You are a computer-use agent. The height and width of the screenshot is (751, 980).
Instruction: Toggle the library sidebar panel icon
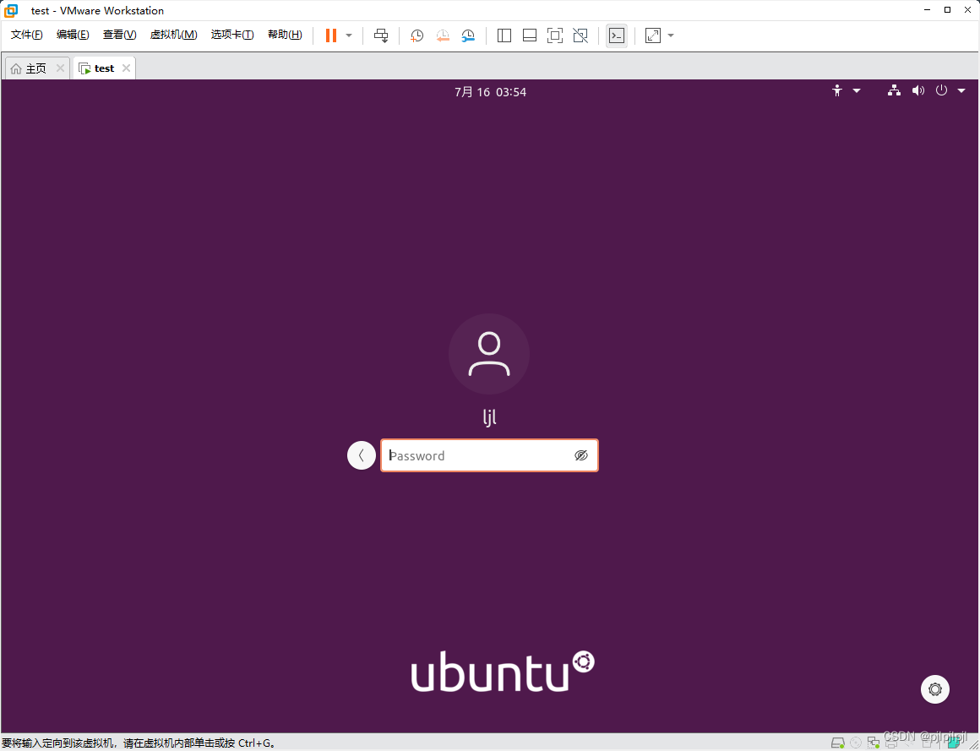[x=504, y=35]
